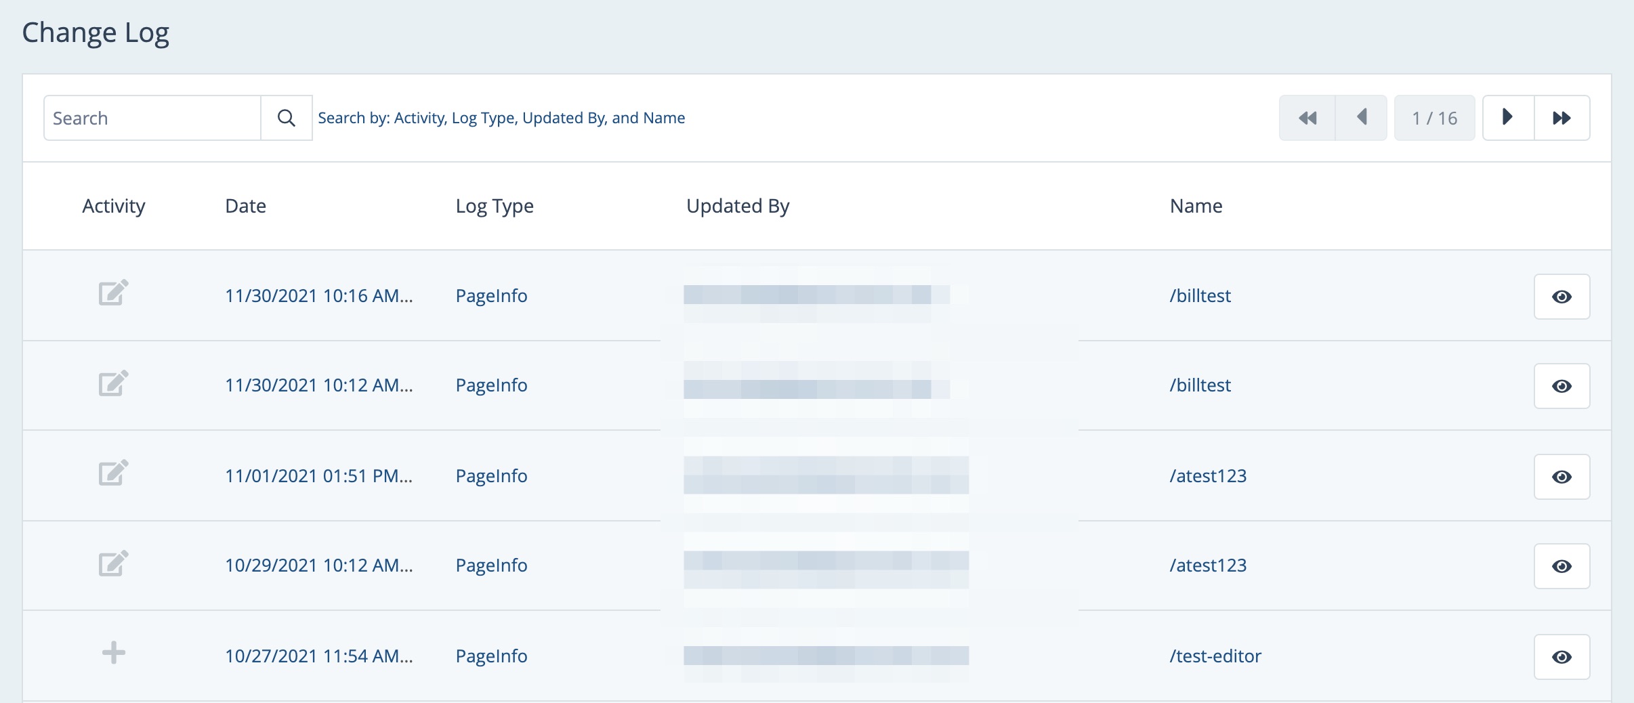Jump to the last page of results
1634x703 pixels.
click(x=1562, y=118)
